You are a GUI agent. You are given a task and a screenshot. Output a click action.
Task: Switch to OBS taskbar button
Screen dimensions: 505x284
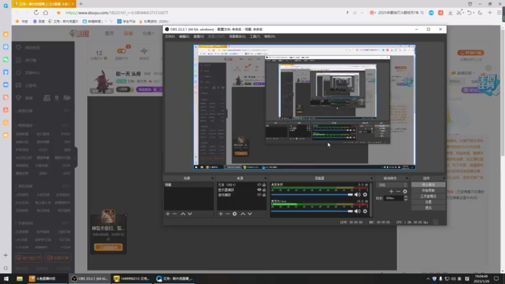click(89, 278)
